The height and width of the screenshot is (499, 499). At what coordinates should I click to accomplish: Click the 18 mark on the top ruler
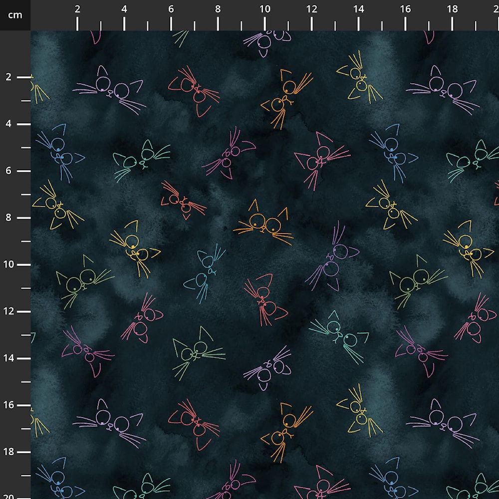click(x=452, y=9)
